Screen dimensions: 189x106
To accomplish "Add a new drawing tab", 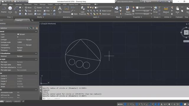I will tap(32, 20).
